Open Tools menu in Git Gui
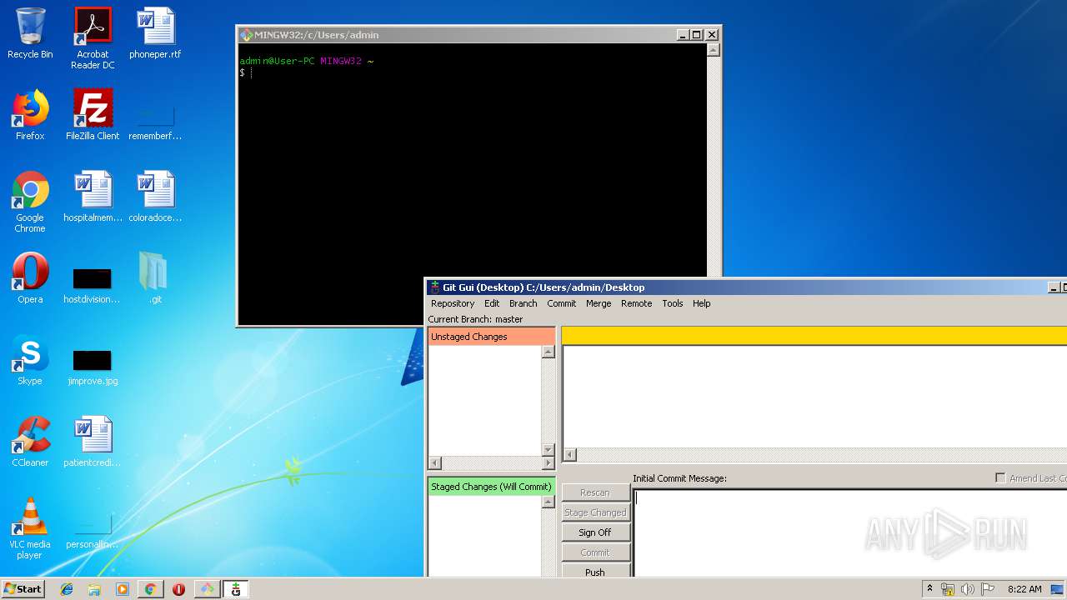Image resolution: width=1067 pixels, height=600 pixels. click(673, 303)
